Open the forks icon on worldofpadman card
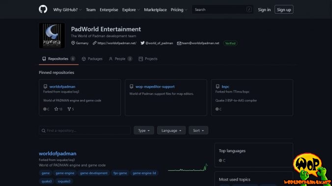This screenshot has width=332, height=186. pos(69,109)
